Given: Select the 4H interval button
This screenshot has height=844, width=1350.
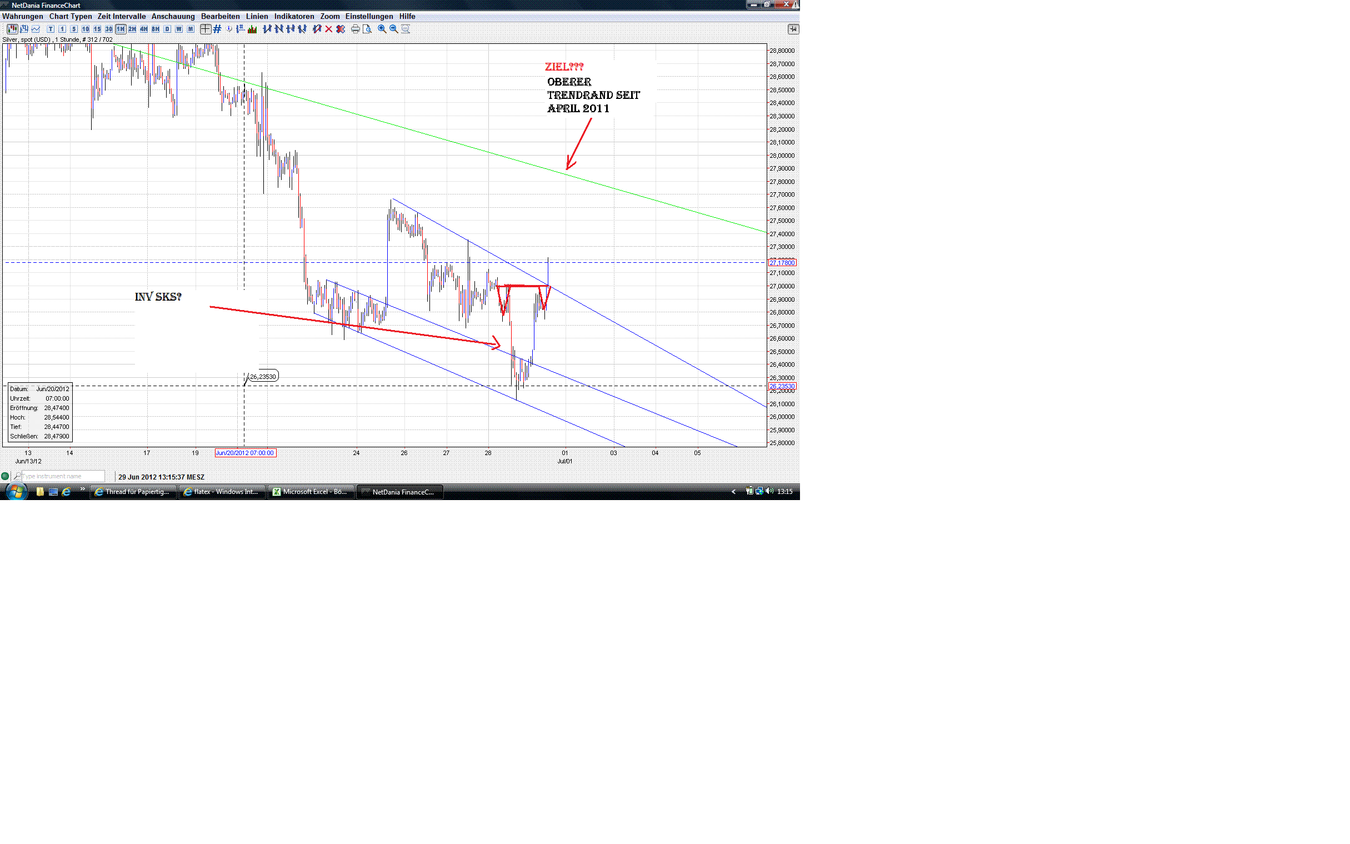Looking at the screenshot, I should (x=144, y=29).
